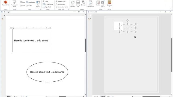Image resolution: width=173 pixels, height=97 pixels.
Task: Click the text ruler above the rectangle
Action: [30, 28]
